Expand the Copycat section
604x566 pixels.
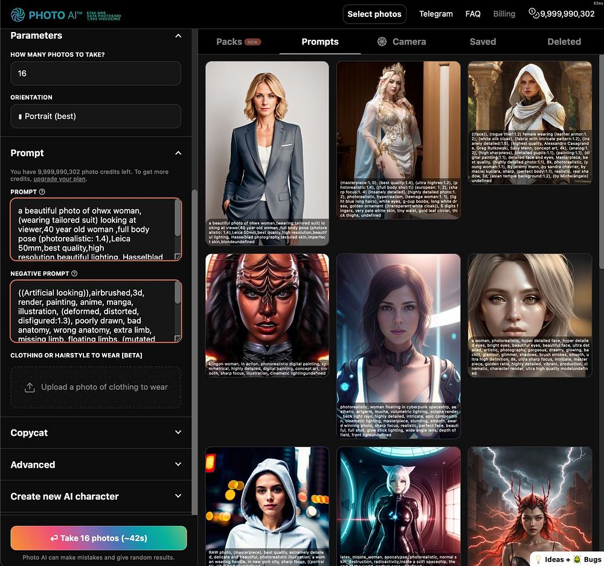pos(178,432)
